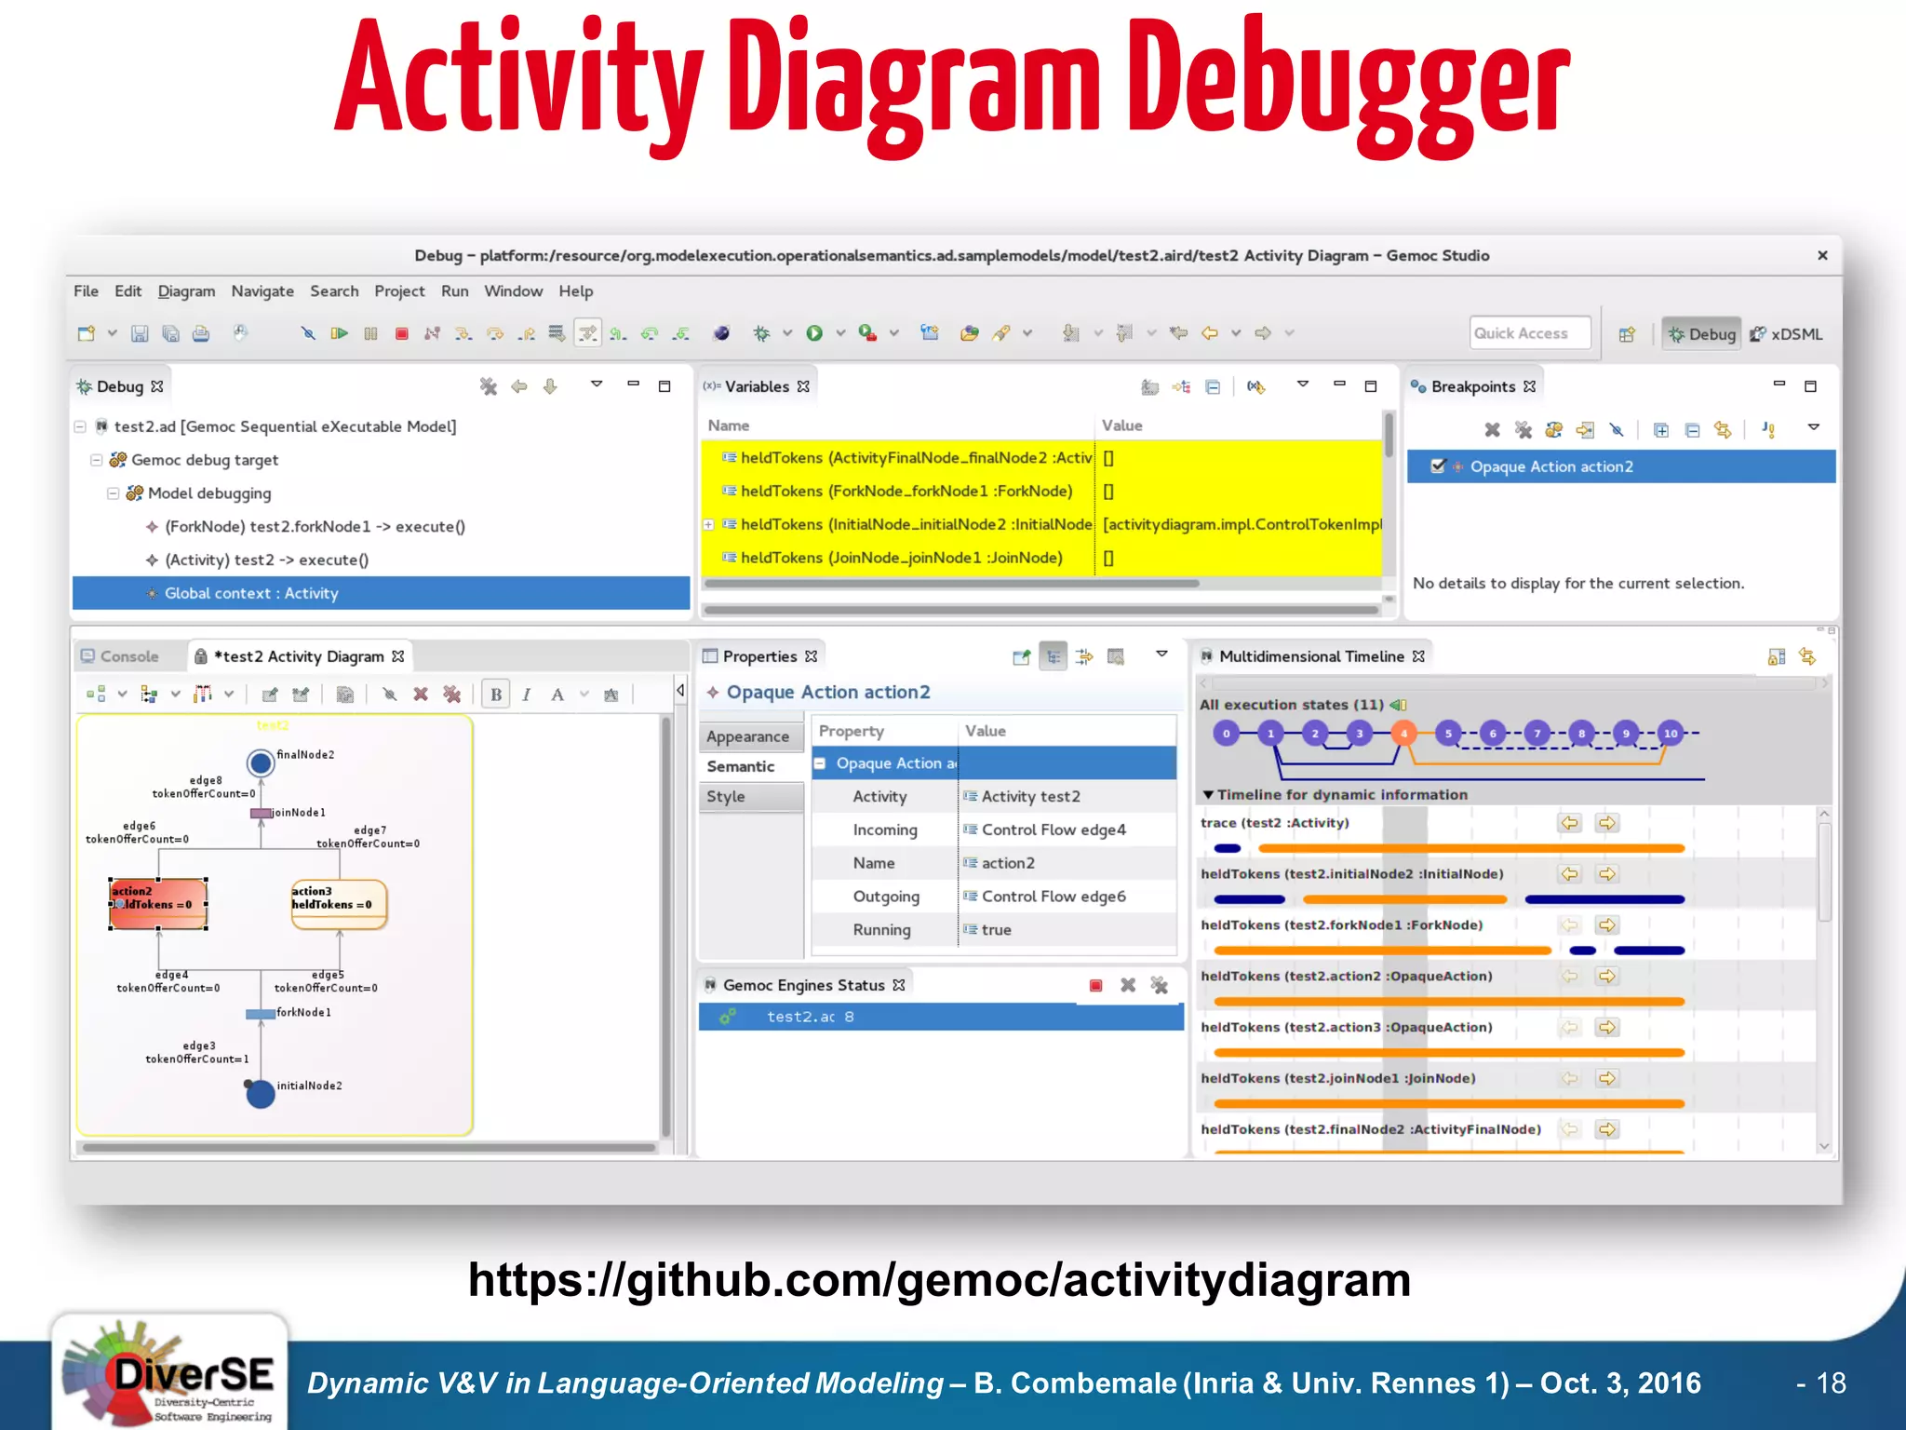Toggle the Debug perspective button
1906x1430 pixels.
[x=1702, y=334]
